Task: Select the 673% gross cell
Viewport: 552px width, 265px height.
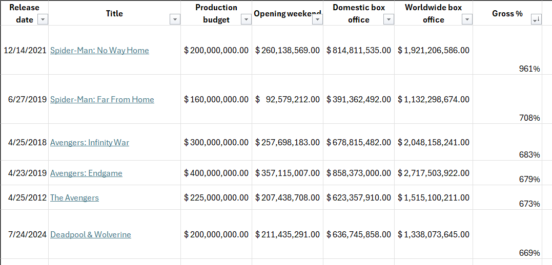Action: pyautogui.click(x=507, y=197)
